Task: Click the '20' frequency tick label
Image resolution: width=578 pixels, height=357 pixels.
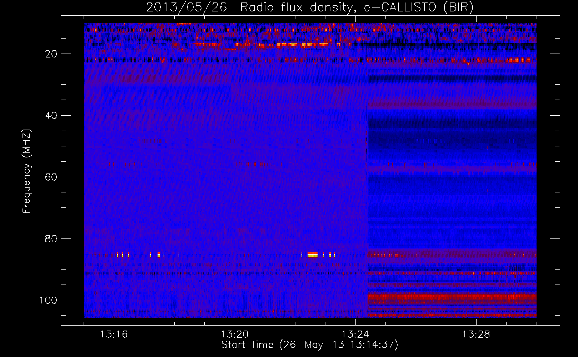Action: pos(51,54)
